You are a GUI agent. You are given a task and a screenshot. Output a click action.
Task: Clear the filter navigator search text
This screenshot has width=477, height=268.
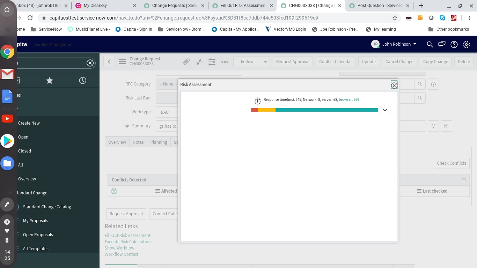coord(90,63)
